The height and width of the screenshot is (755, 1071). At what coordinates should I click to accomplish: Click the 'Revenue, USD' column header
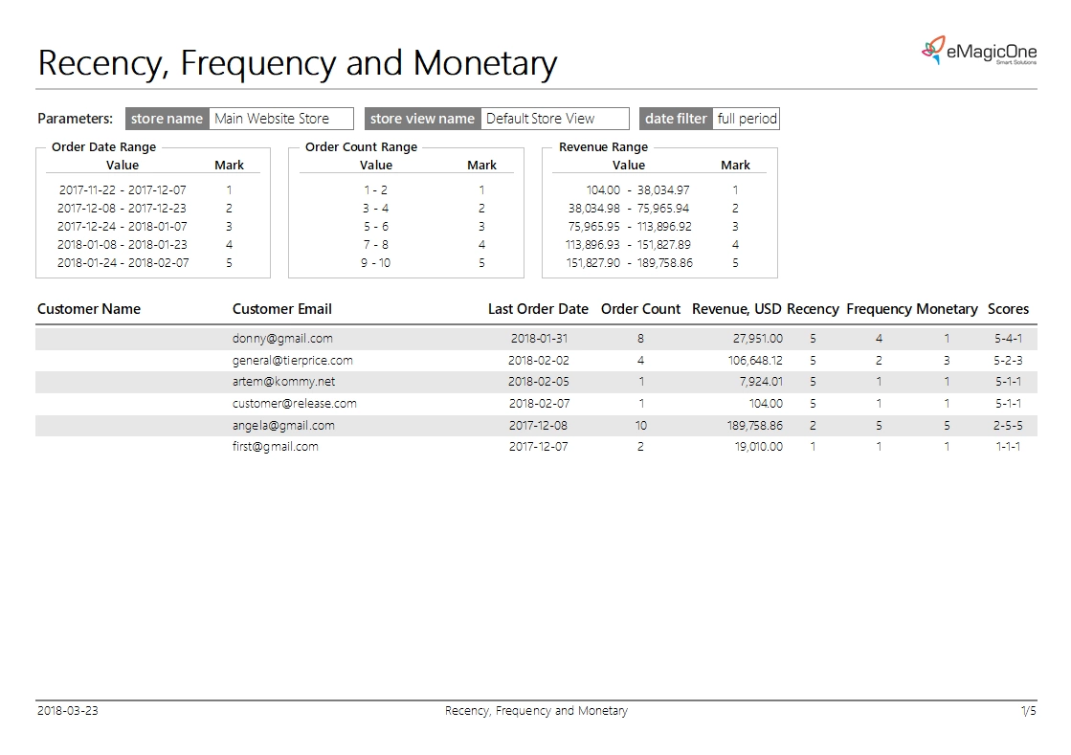coord(736,309)
